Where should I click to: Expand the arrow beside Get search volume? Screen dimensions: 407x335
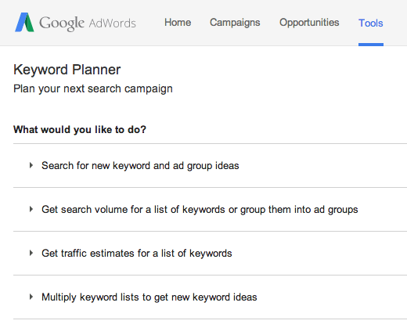click(x=31, y=209)
